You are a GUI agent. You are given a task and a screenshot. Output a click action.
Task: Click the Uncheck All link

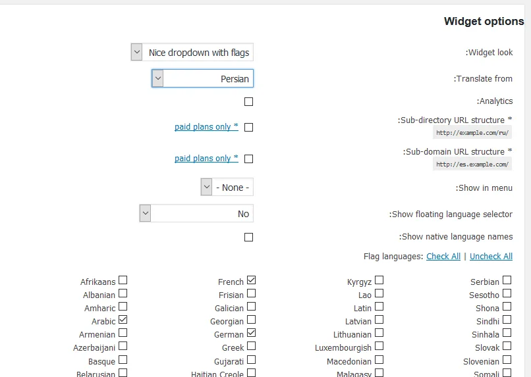tap(491, 257)
